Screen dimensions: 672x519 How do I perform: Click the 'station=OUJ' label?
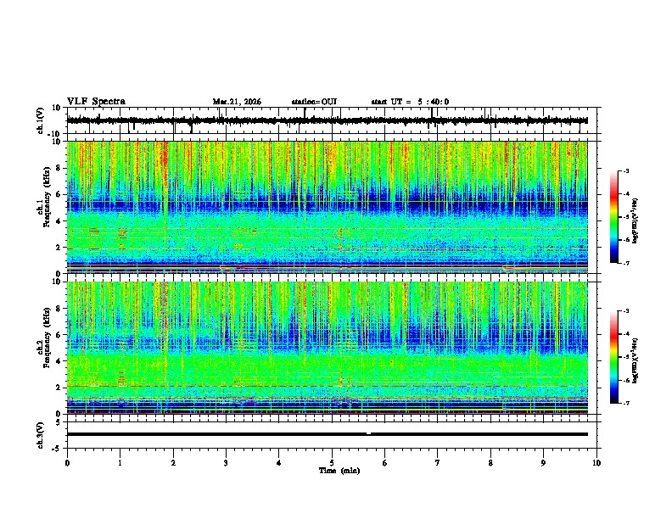coord(314,102)
